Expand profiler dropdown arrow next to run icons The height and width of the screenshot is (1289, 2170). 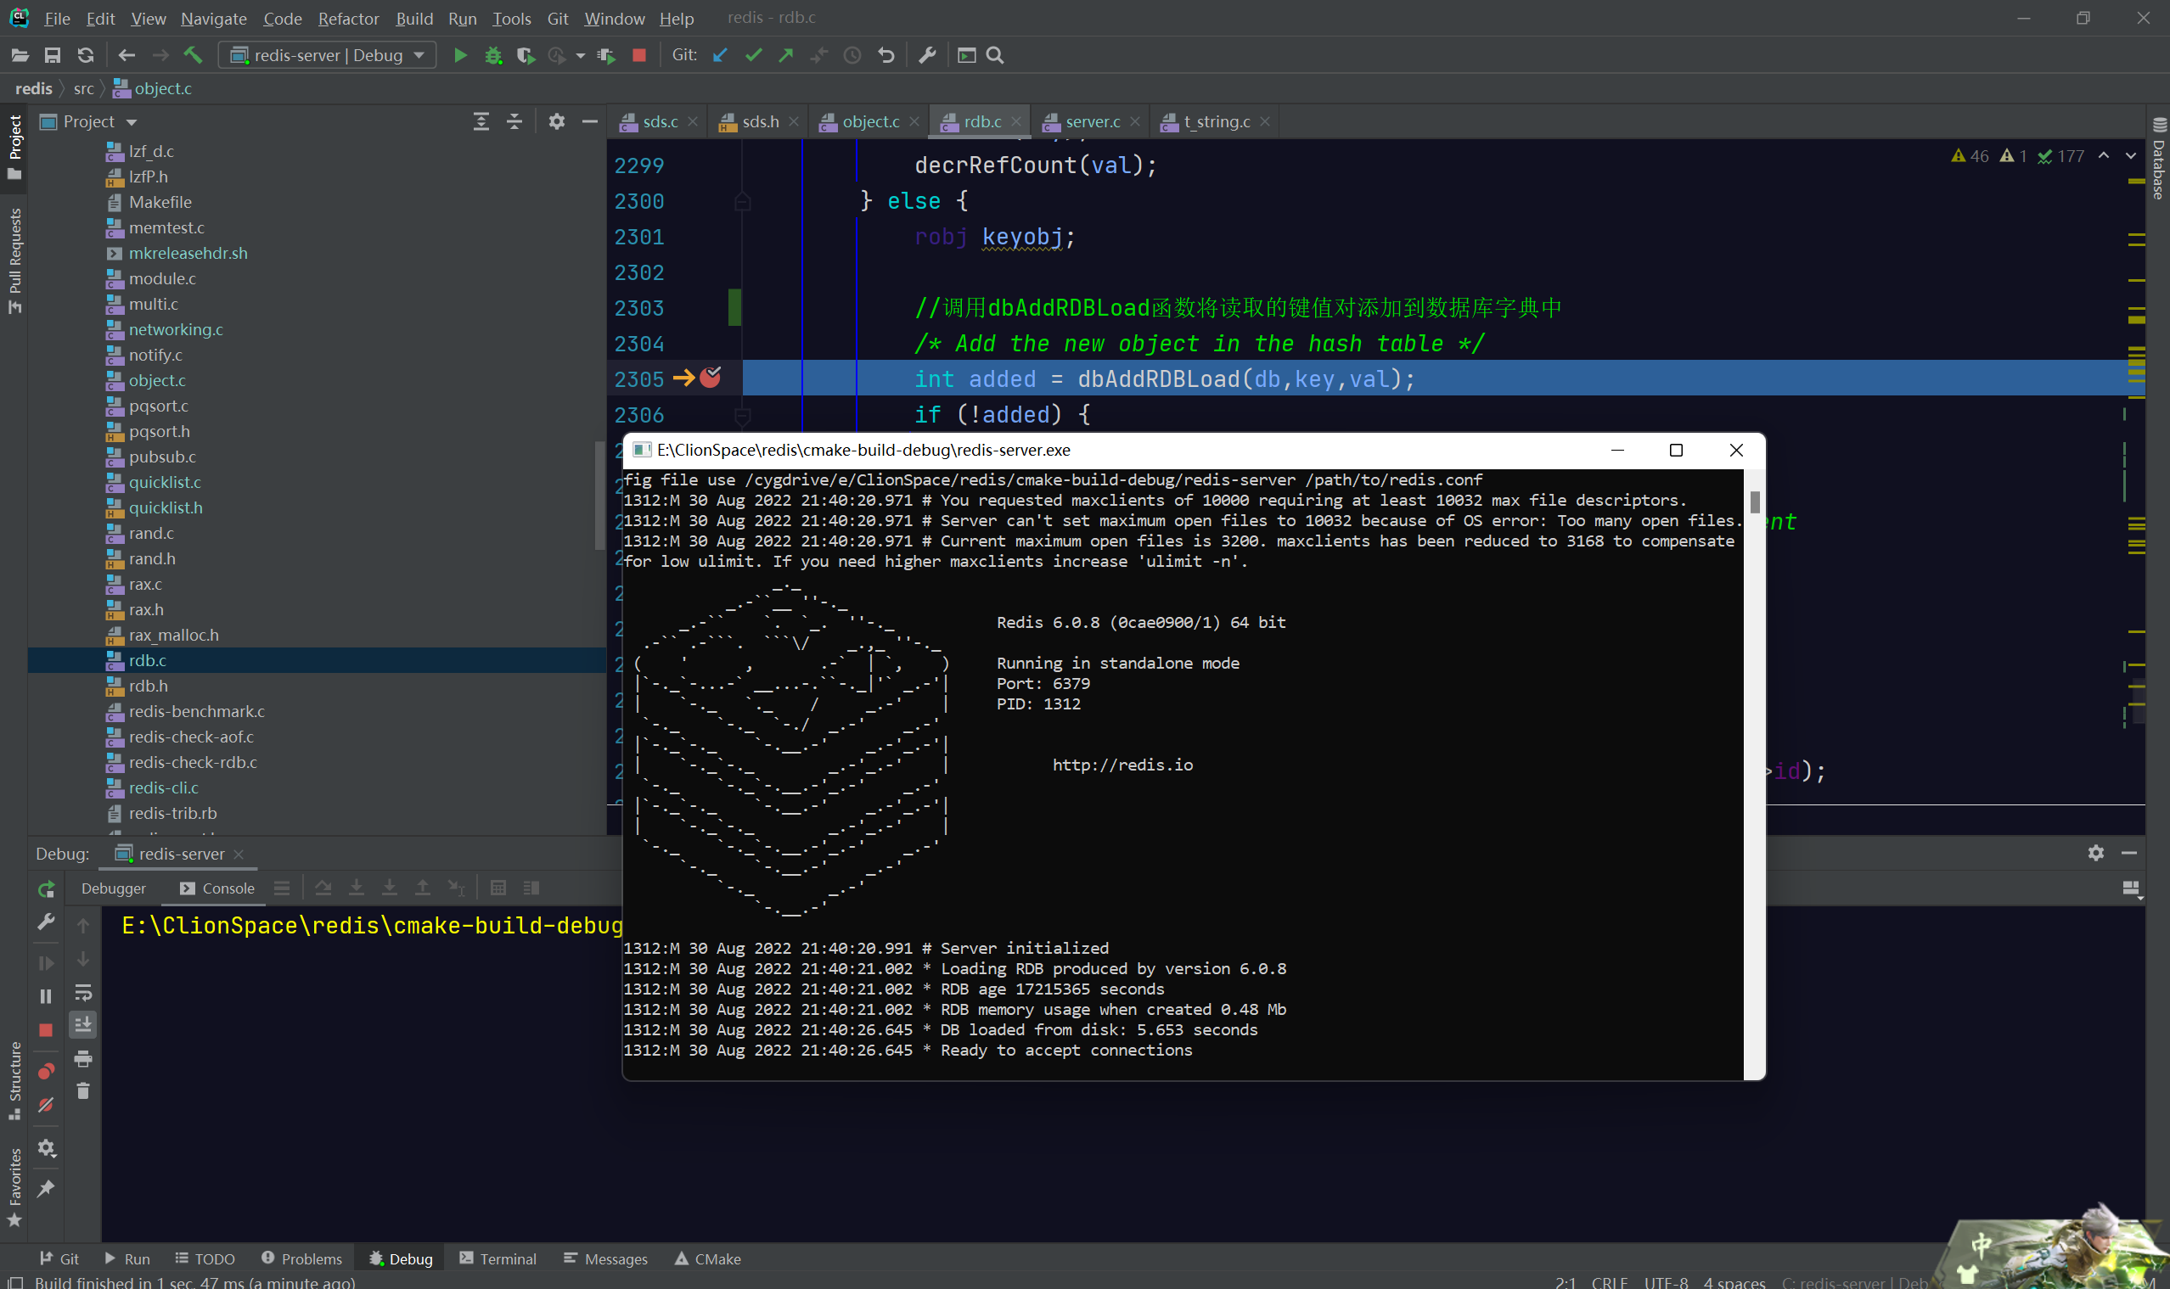pos(581,56)
